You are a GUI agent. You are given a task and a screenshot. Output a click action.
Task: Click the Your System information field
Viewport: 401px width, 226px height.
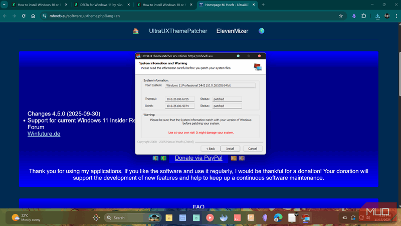(x=210, y=85)
